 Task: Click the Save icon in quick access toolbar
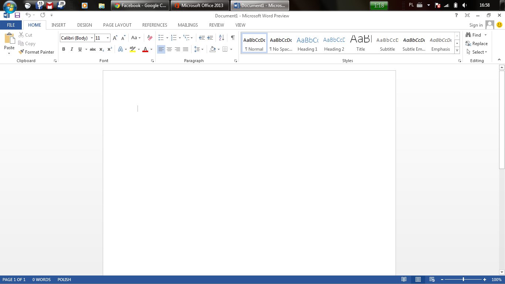pos(17,15)
